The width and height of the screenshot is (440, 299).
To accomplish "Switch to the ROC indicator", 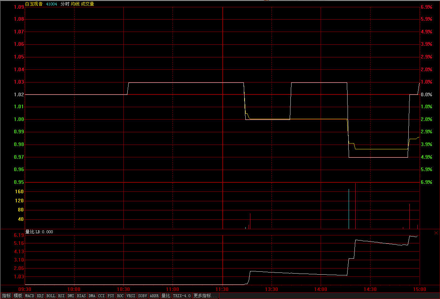I will pos(120,296).
